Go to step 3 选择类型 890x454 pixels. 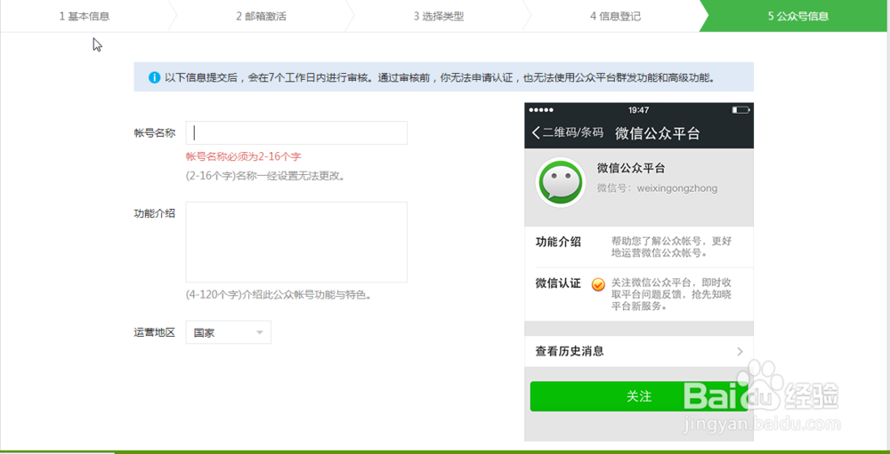click(x=439, y=17)
